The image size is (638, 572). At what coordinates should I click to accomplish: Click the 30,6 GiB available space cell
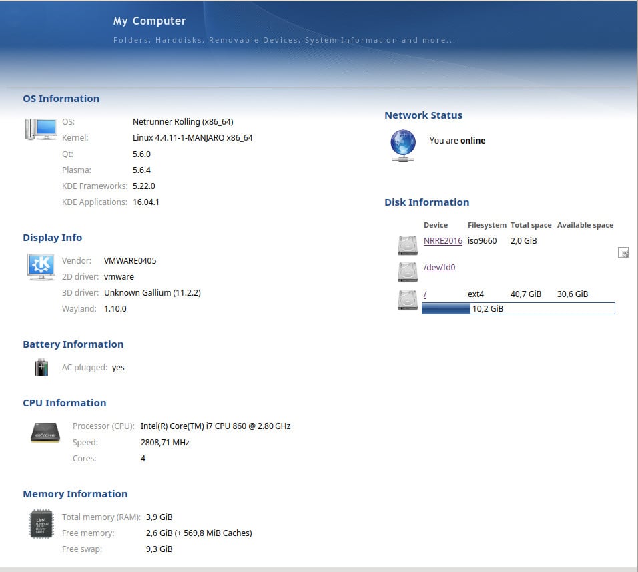click(573, 294)
